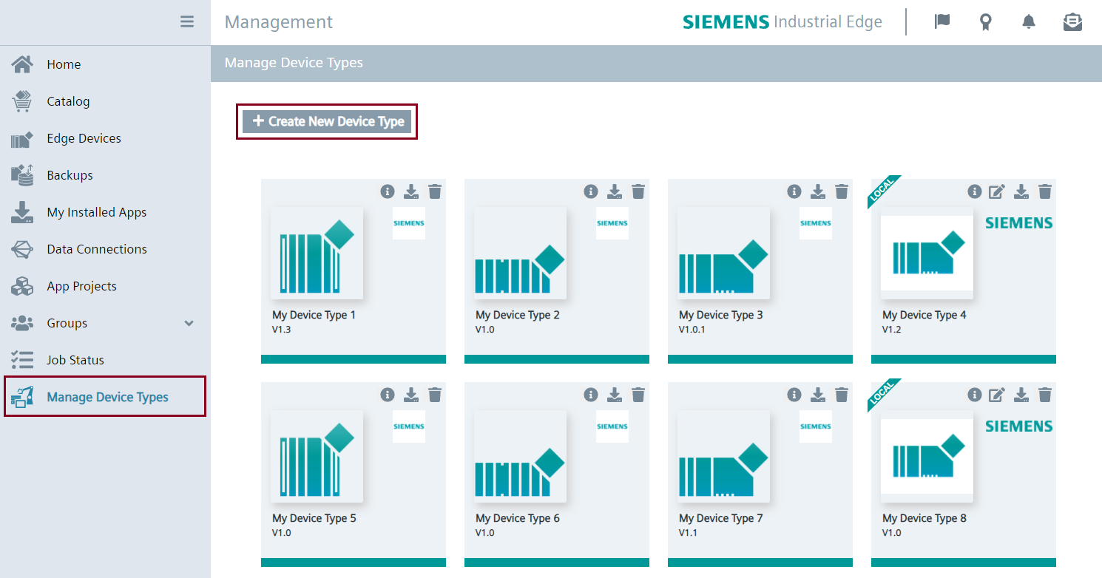
Task: Download My Device Type 1
Action: click(x=411, y=191)
